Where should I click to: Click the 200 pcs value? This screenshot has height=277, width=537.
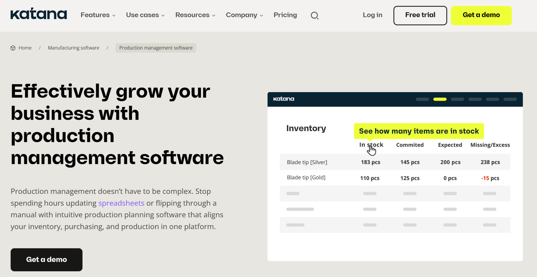click(450, 162)
